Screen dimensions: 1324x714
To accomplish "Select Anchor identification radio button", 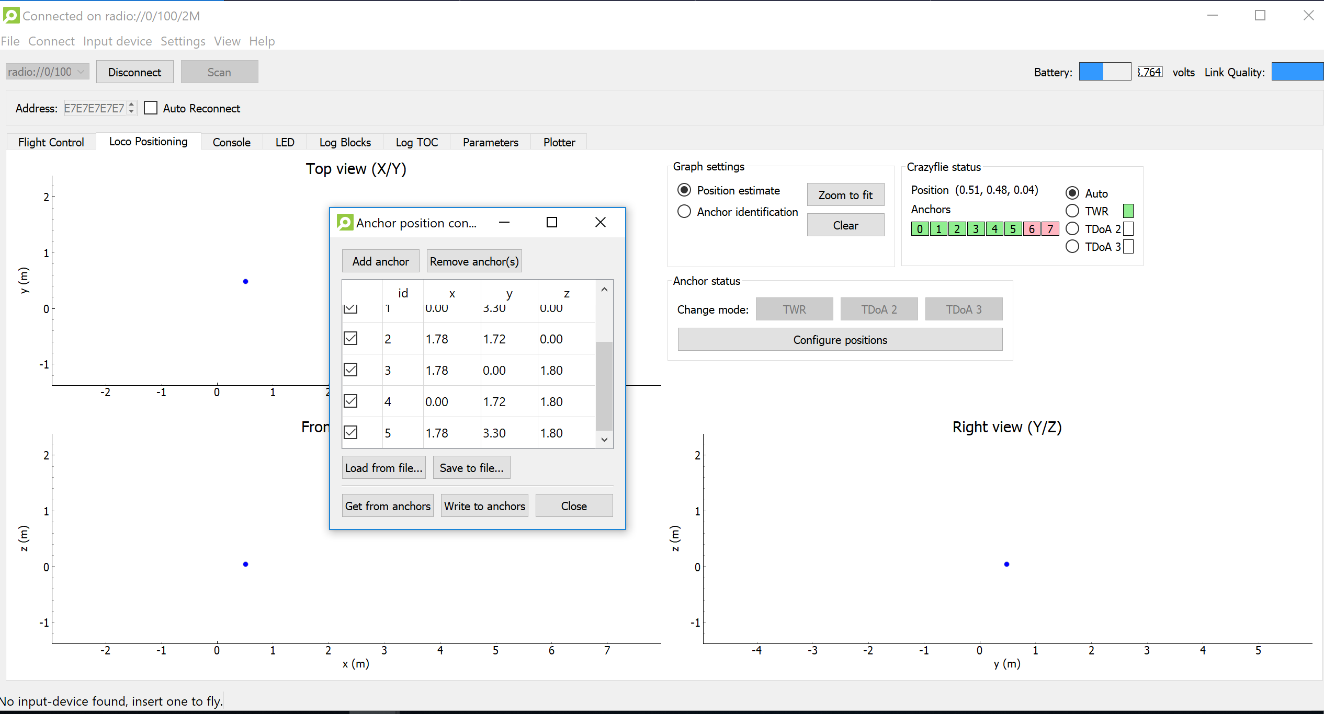I will tap(684, 212).
